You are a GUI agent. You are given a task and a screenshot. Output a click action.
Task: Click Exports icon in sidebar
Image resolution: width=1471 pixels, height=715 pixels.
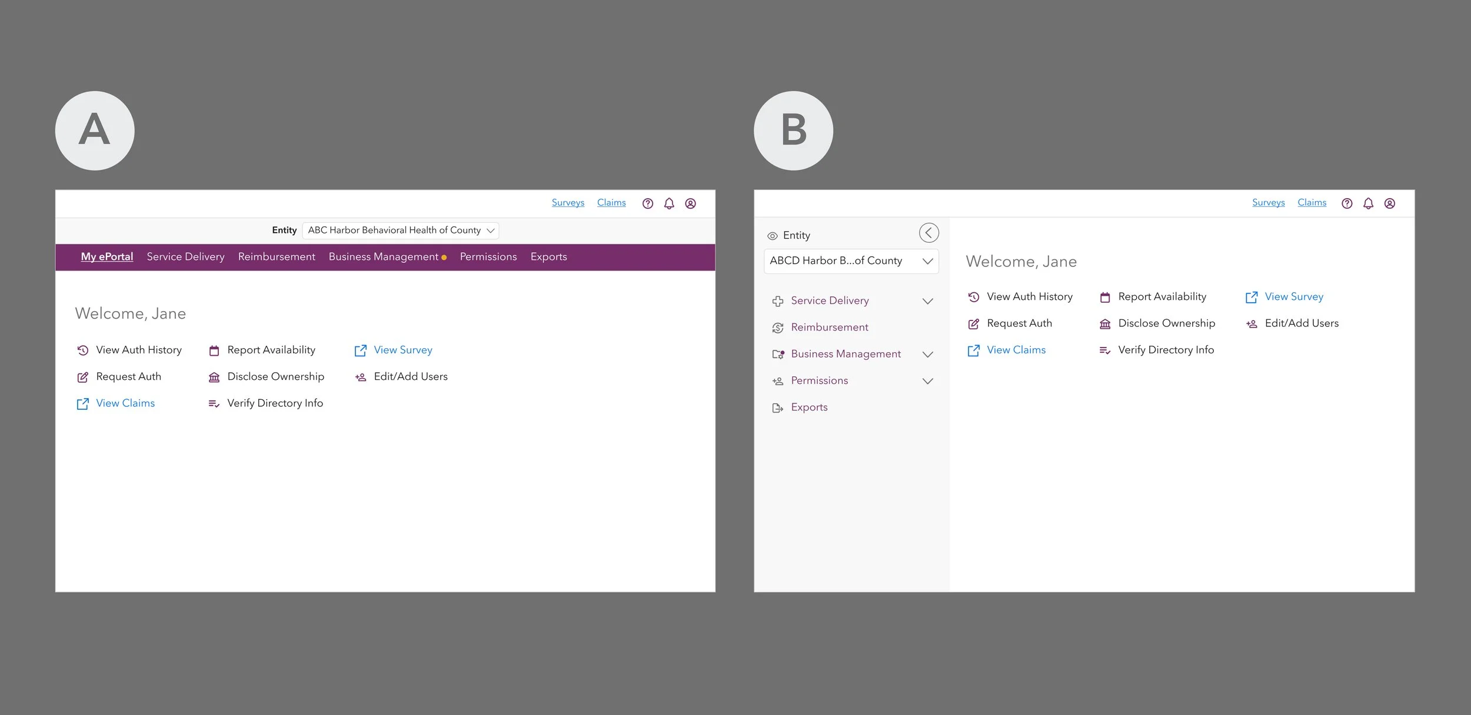pyautogui.click(x=777, y=407)
